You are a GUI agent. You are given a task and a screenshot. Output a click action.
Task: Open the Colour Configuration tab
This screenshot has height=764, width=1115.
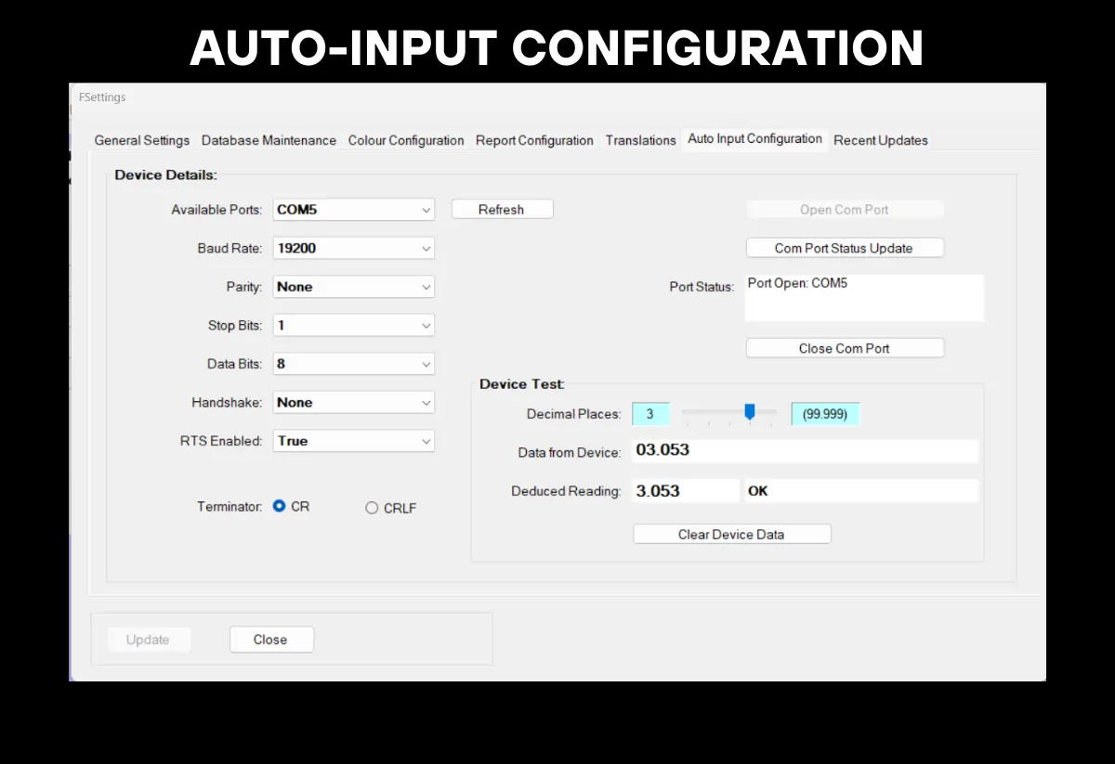click(x=406, y=140)
